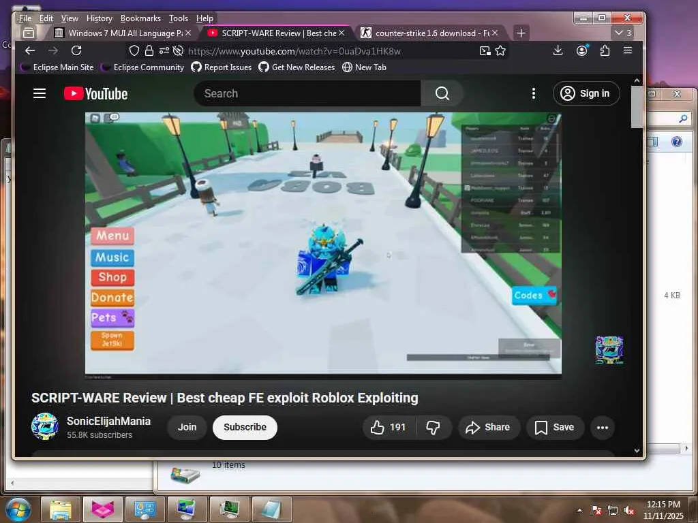This screenshot has height=523, width=698.
Task: Open the Edit menu
Action: pyautogui.click(x=46, y=18)
